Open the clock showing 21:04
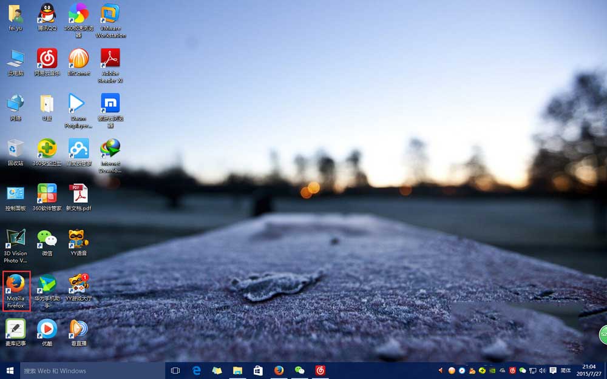 click(x=589, y=371)
